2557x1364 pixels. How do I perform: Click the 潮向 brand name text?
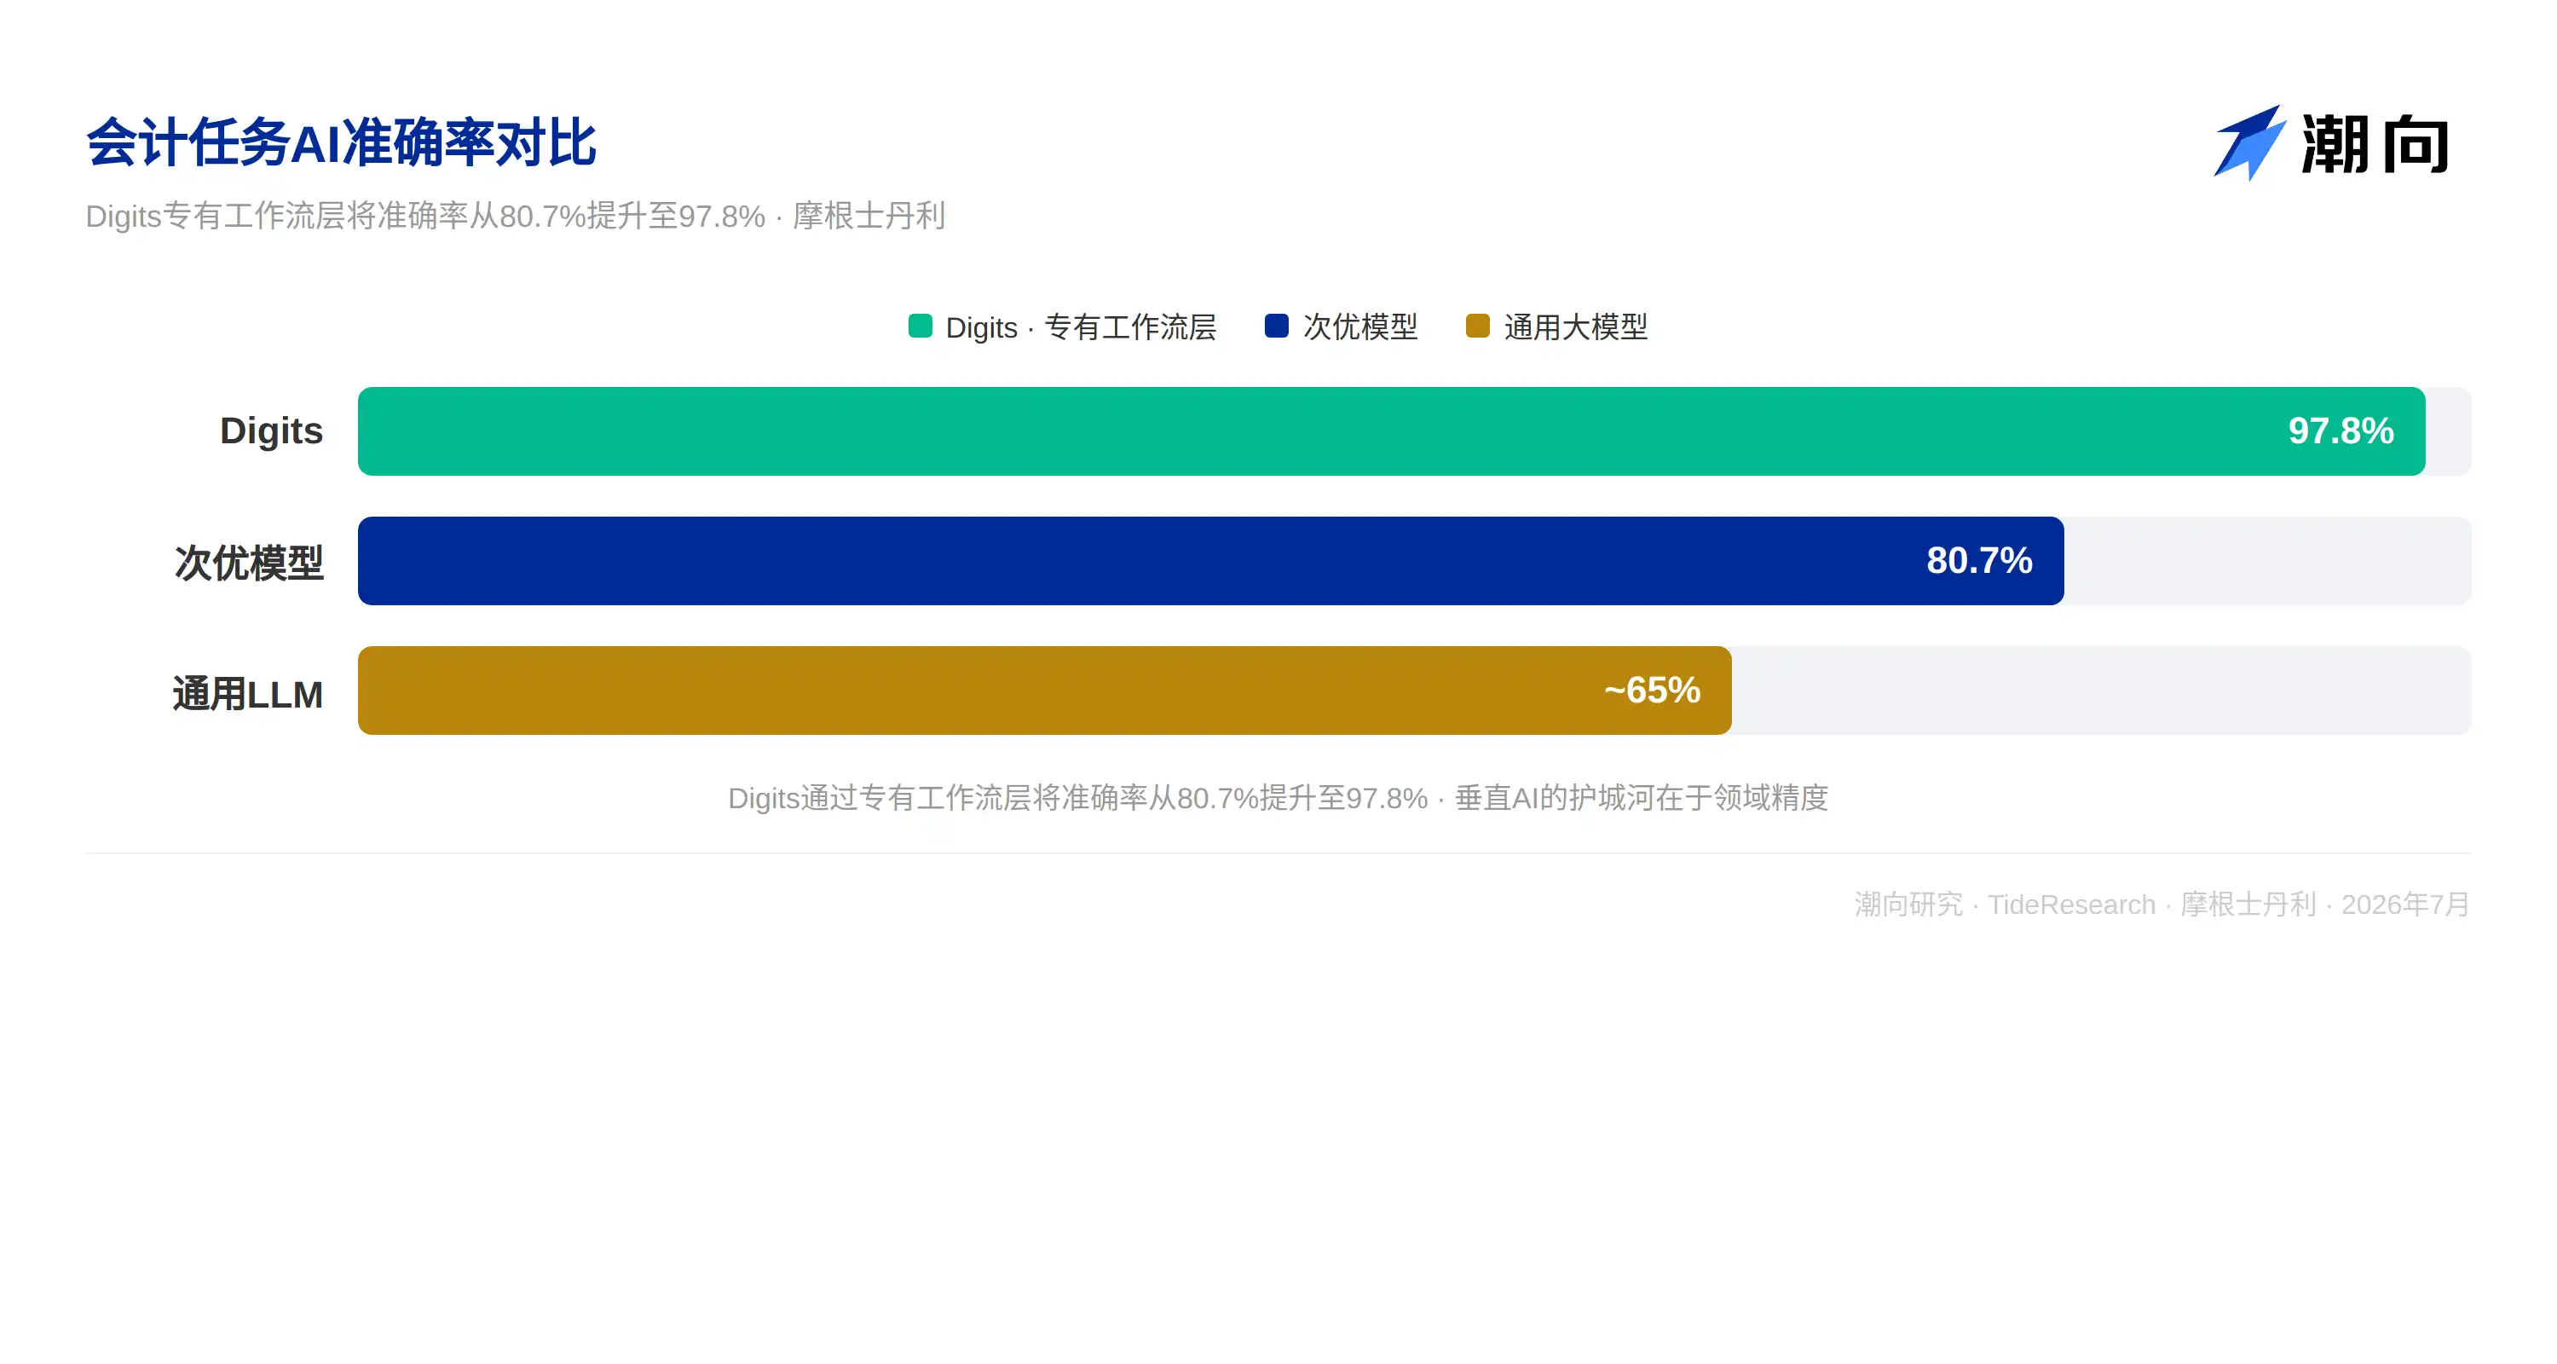(2375, 144)
